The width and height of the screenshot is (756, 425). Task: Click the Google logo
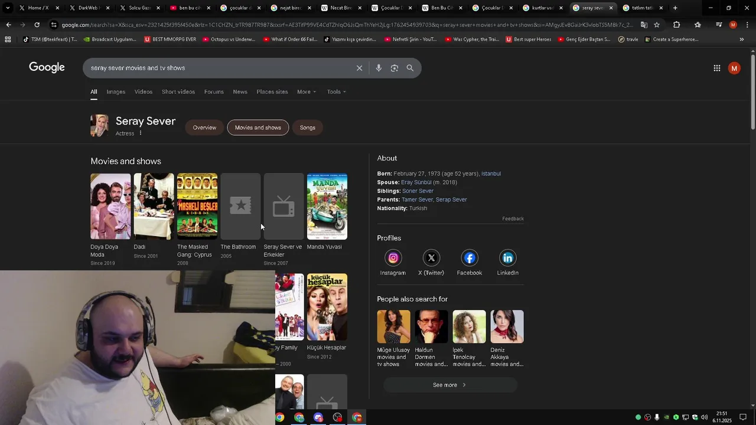[47, 67]
